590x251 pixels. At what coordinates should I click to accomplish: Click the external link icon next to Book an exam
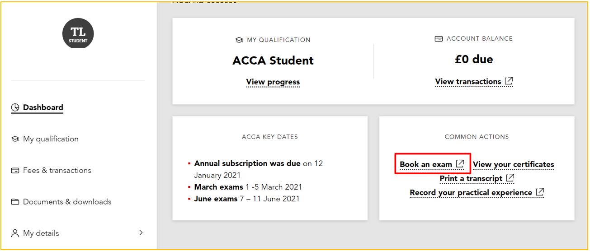460,164
